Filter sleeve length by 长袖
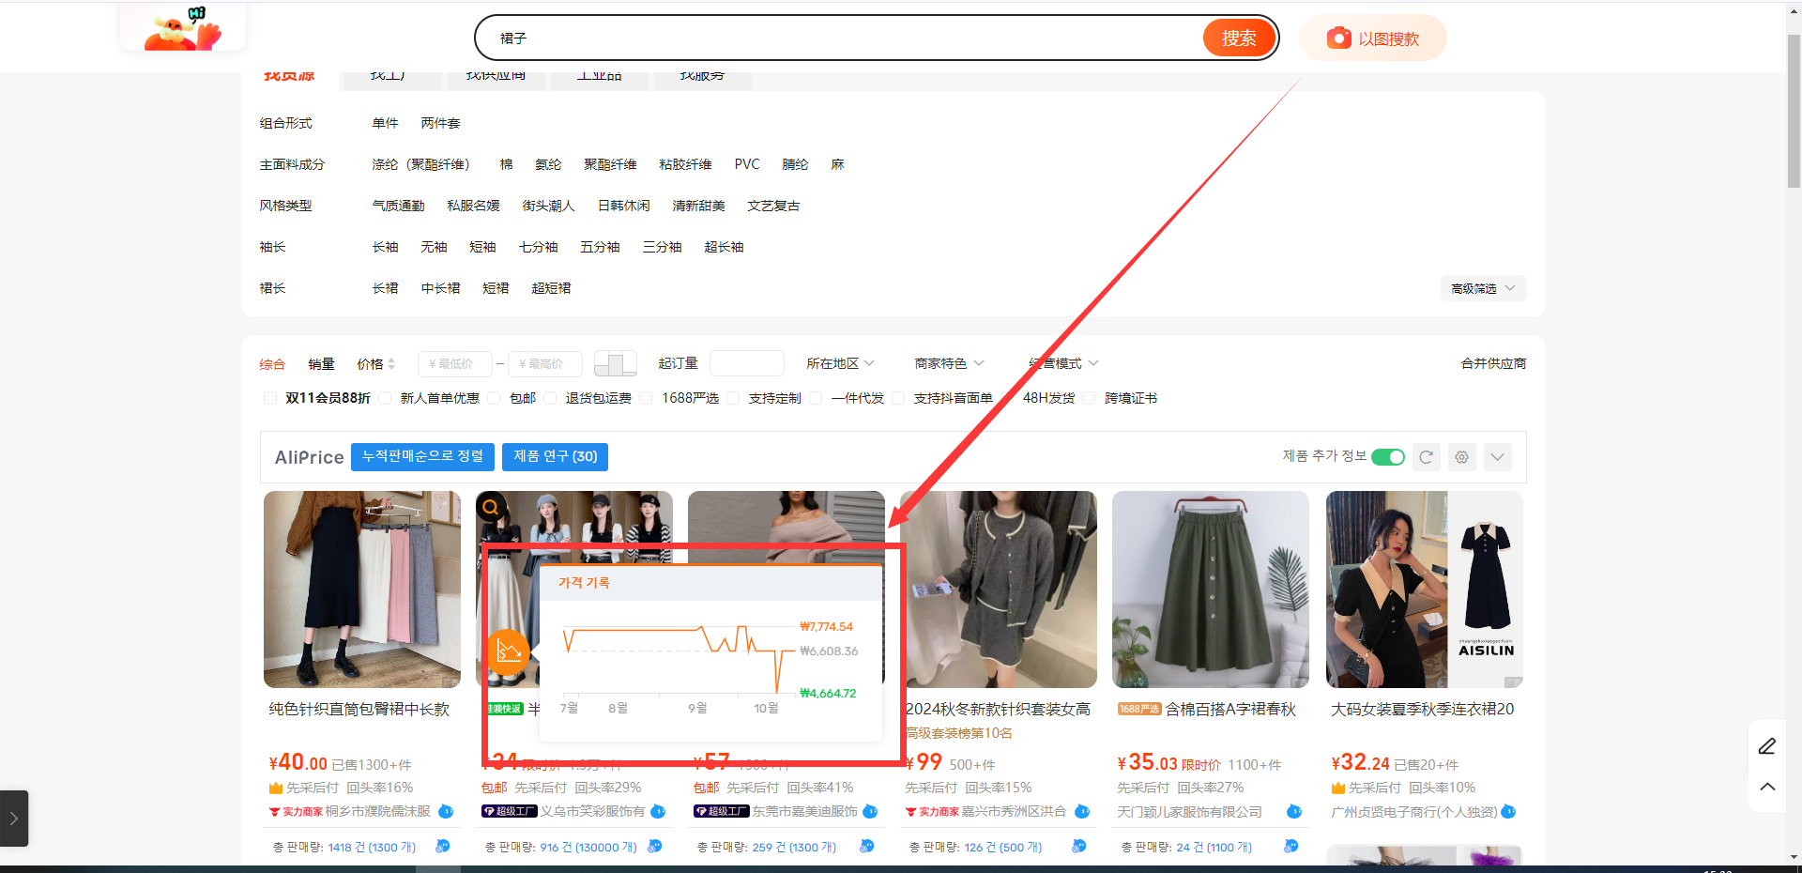This screenshot has width=1802, height=873. 385,247
